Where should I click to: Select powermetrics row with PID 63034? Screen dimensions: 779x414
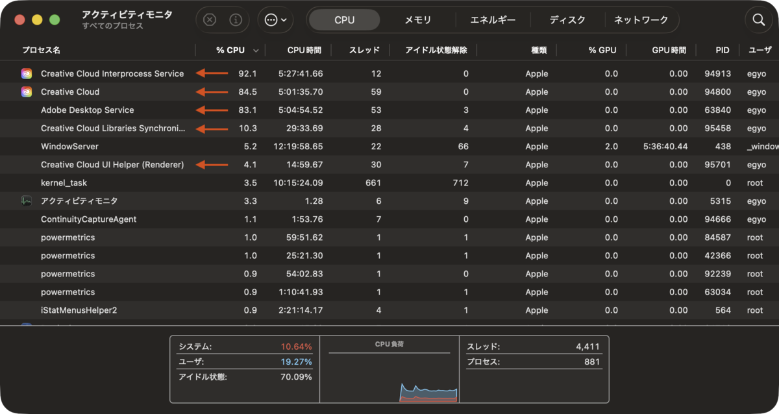(389, 291)
